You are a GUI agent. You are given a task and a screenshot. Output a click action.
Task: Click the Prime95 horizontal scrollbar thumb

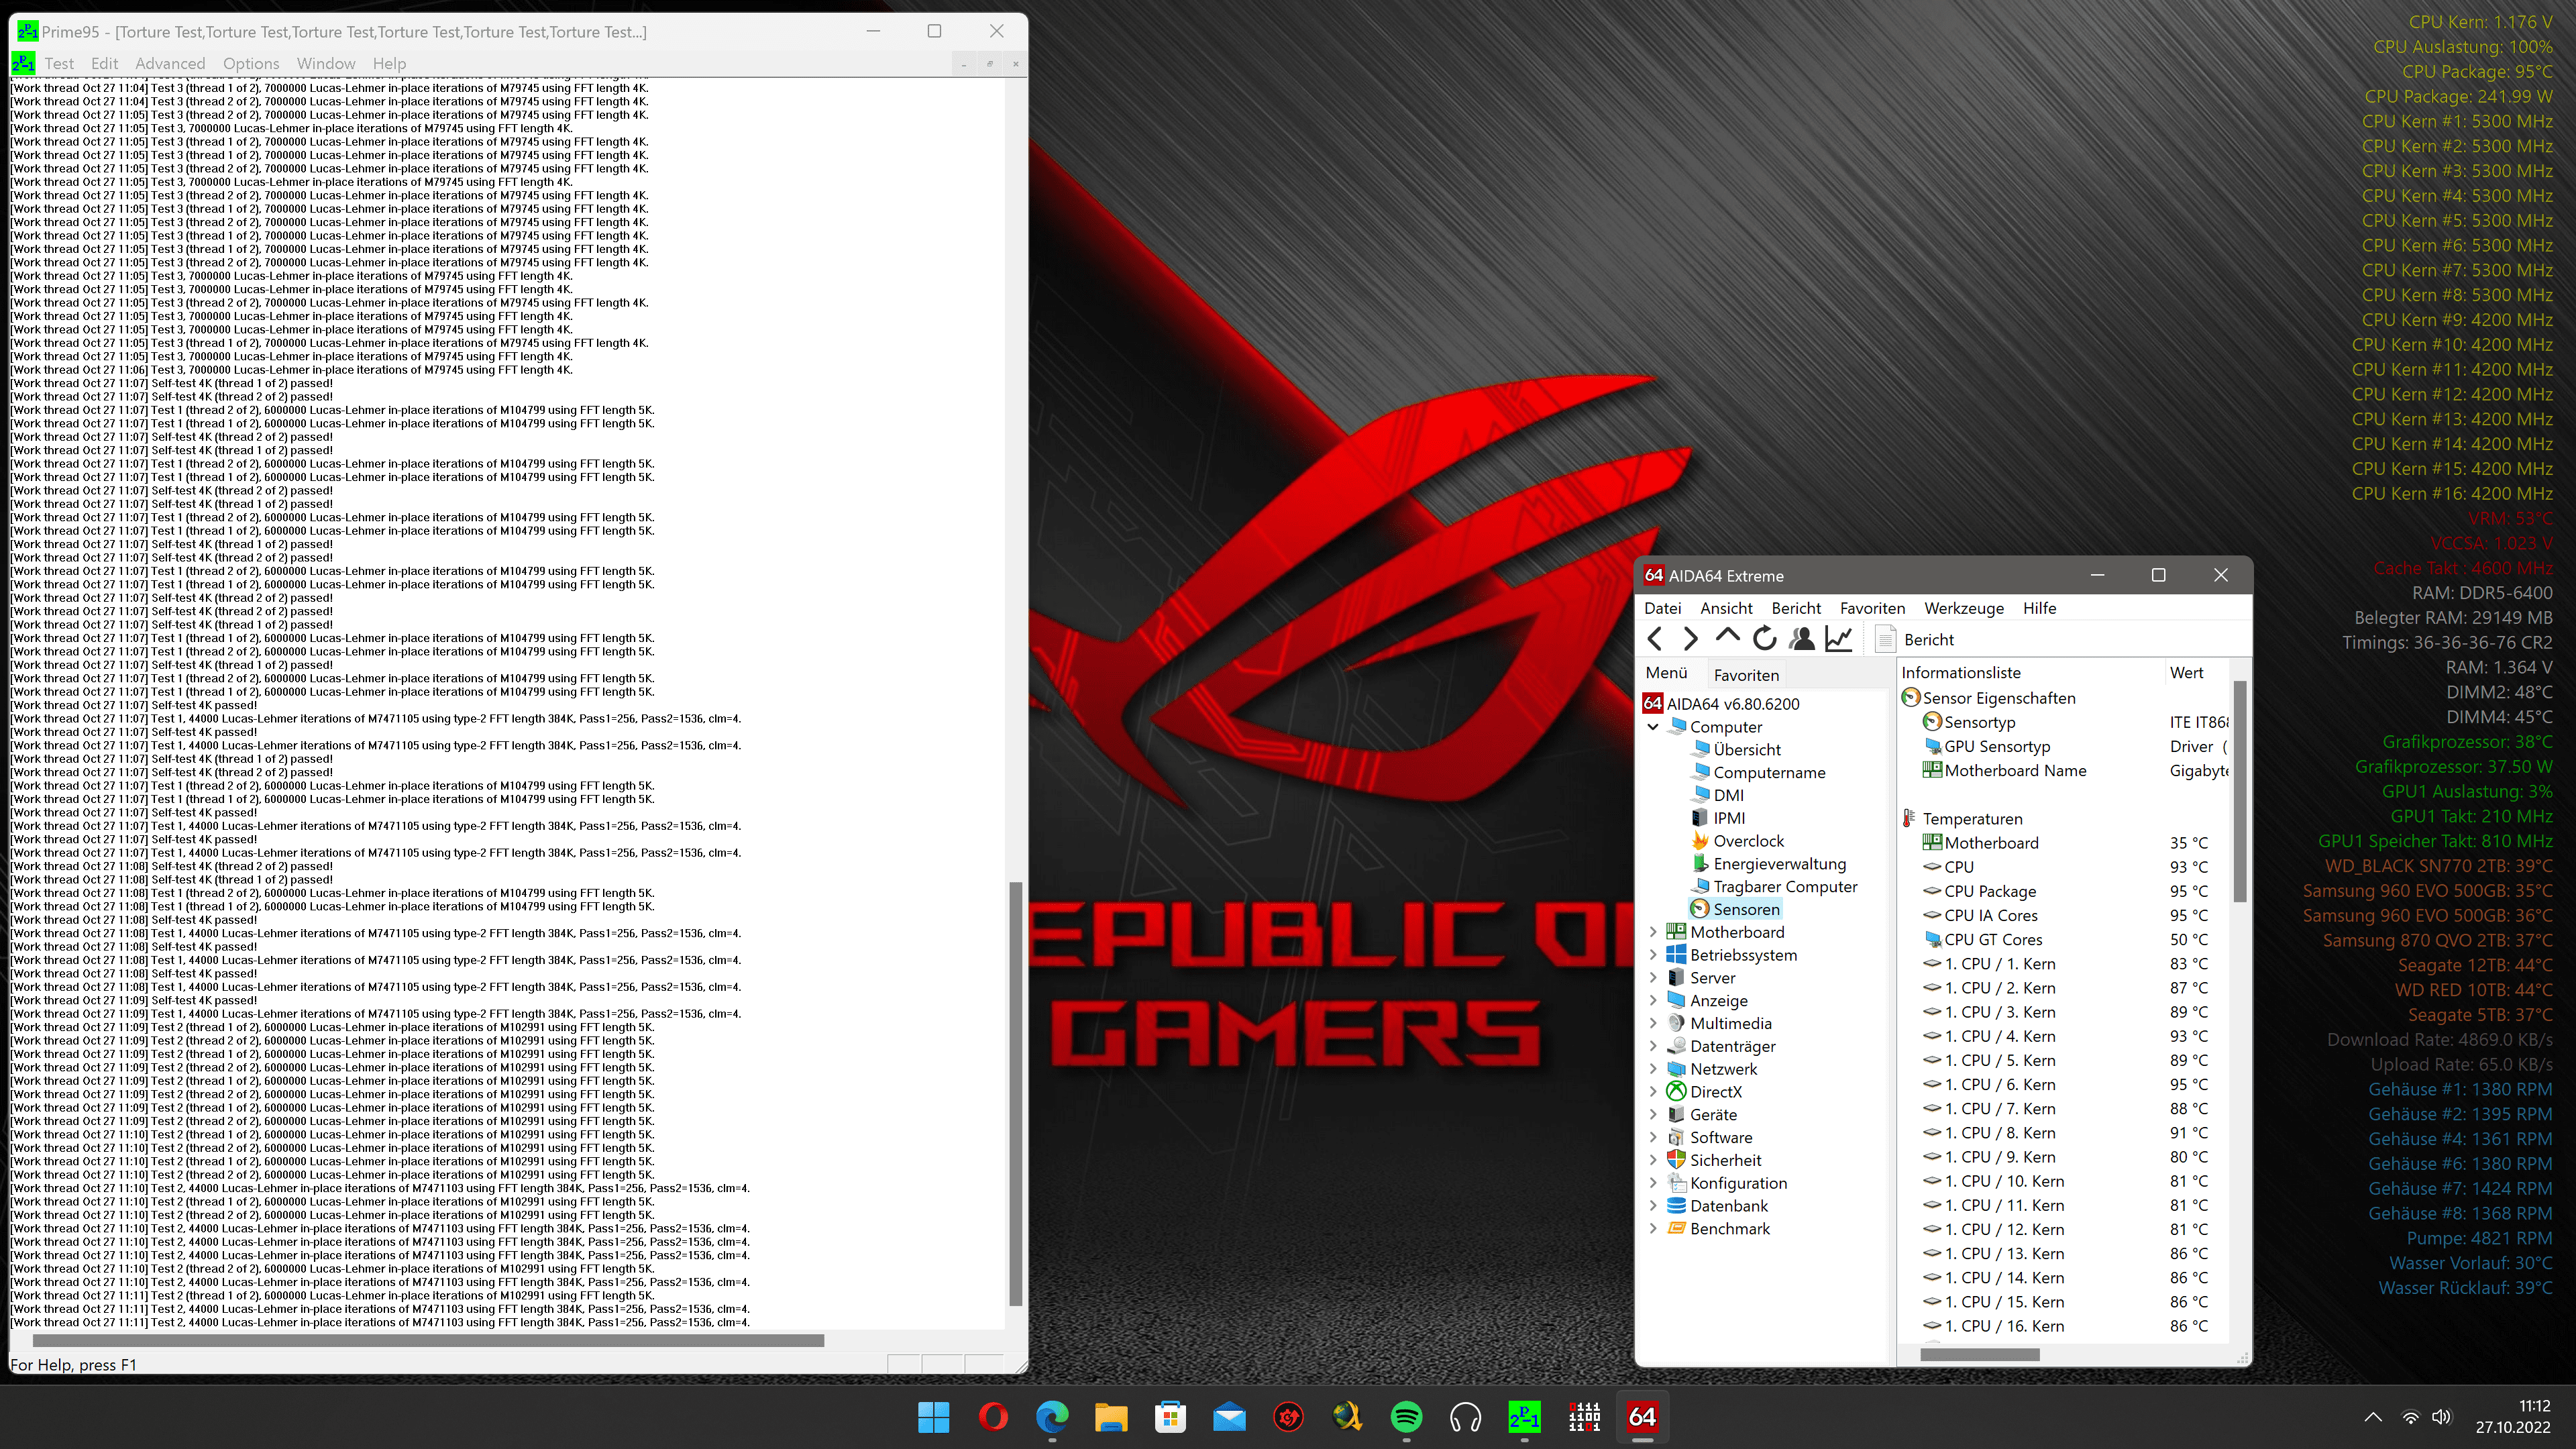coord(428,1340)
